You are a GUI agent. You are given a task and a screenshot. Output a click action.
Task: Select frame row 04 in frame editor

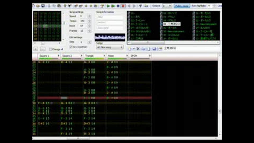(47, 26)
